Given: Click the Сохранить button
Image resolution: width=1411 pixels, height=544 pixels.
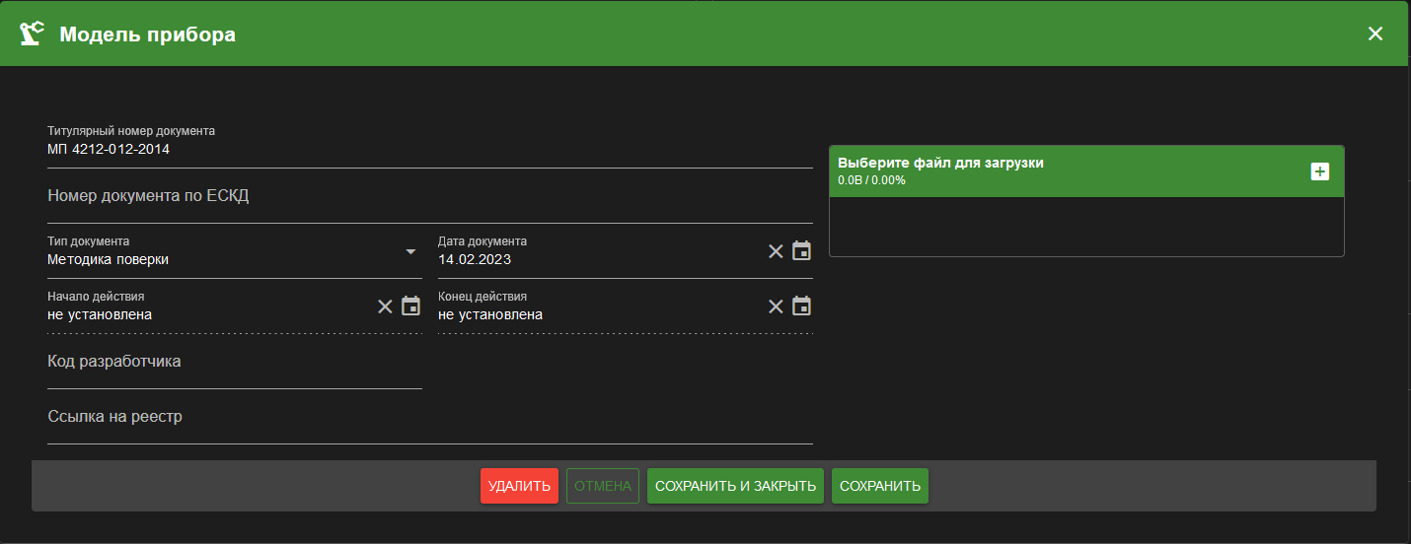Looking at the screenshot, I should point(879,486).
